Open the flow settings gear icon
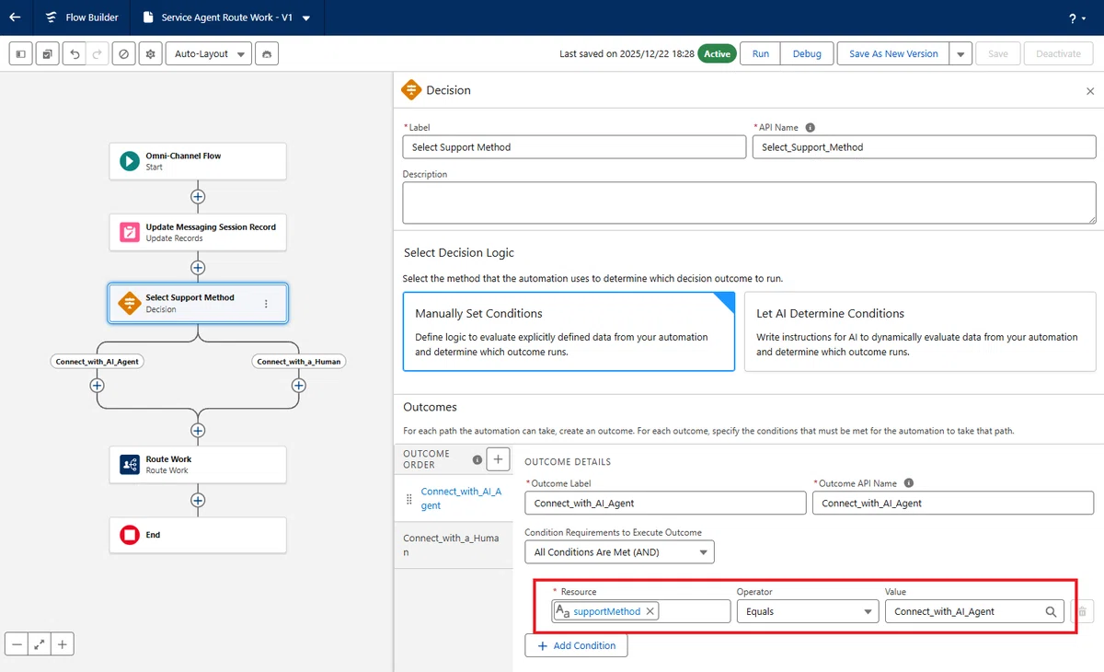Viewport: 1104px width, 672px height. click(150, 53)
